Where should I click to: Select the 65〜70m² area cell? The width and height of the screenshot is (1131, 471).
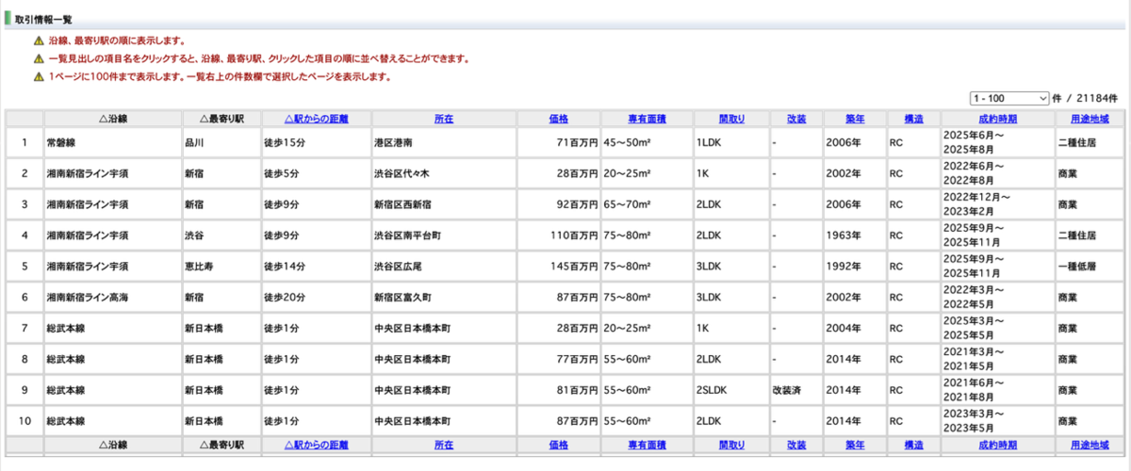coord(647,204)
